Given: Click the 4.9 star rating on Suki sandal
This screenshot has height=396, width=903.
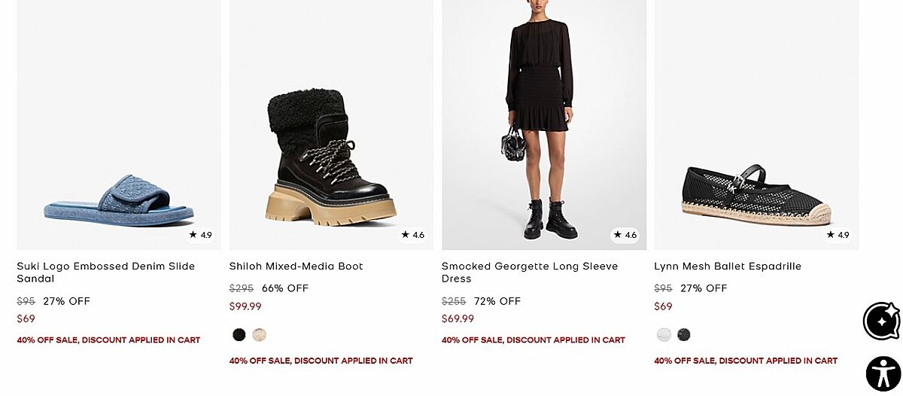Looking at the screenshot, I should 201,235.
